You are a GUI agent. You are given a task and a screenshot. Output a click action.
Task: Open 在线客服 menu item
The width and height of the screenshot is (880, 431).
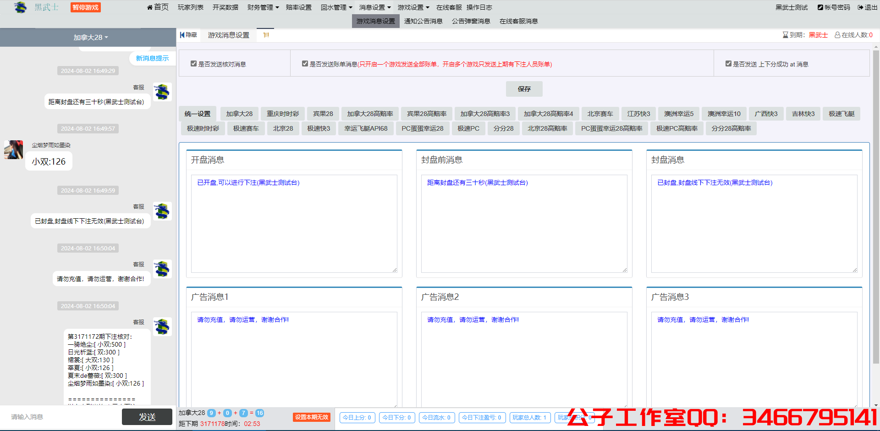pyautogui.click(x=449, y=7)
